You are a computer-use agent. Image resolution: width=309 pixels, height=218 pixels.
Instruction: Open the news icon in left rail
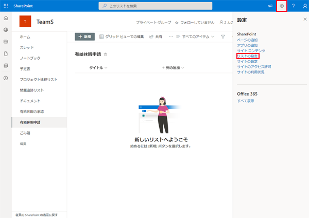coord(6,42)
